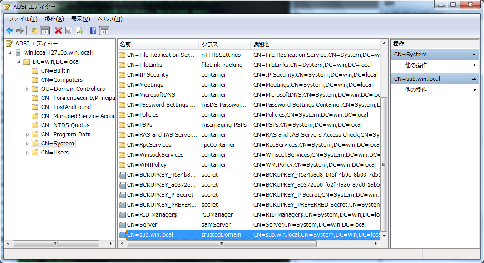Click the blue Help question mark icon

(x=93, y=30)
